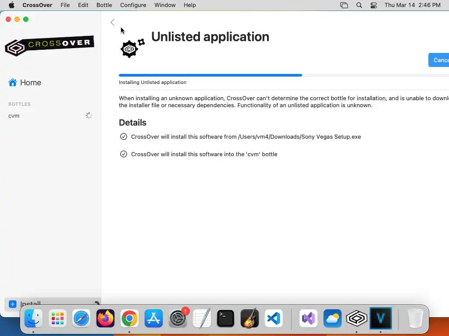Open the CrossOver application menu
Image resolution: width=449 pixels, height=336 pixels.
[x=38, y=5]
